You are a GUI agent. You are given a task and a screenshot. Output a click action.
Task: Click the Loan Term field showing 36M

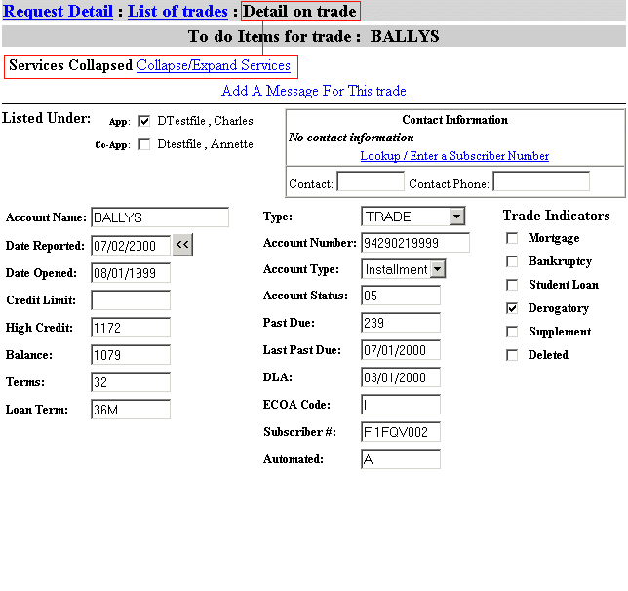(131, 409)
